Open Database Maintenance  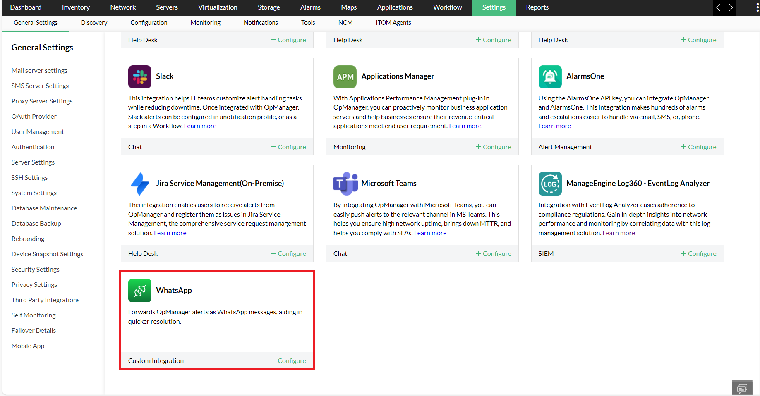(x=44, y=208)
